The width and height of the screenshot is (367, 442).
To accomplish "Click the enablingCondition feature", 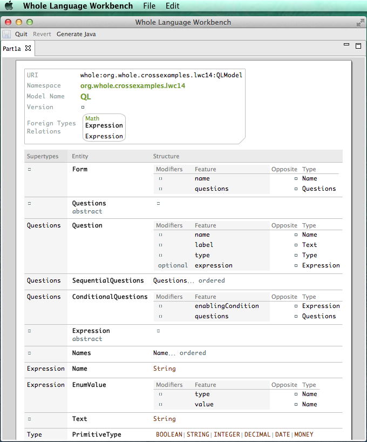I will click(227, 306).
